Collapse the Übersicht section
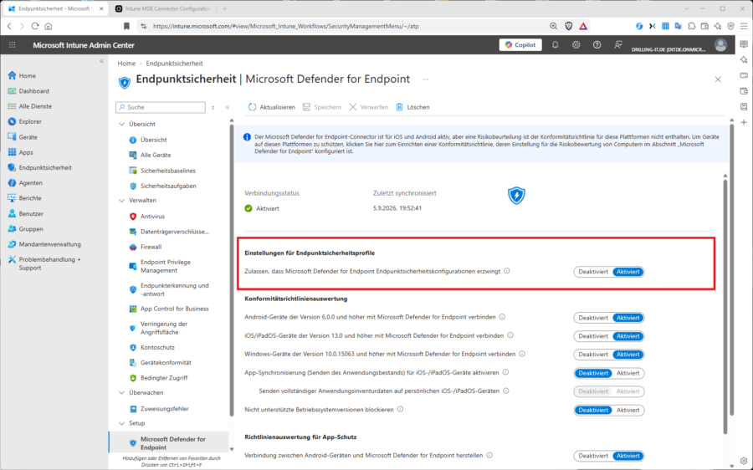The image size is (753, 470). point(121,124)
